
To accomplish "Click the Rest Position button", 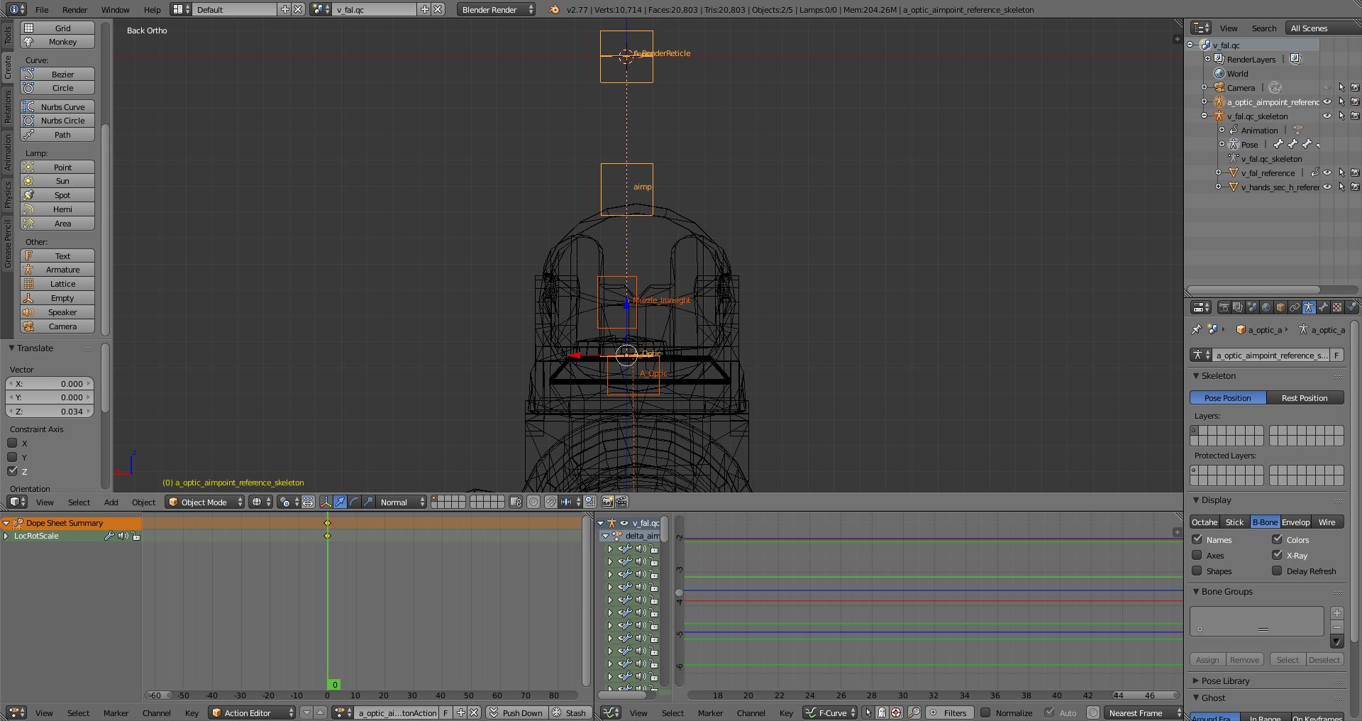I will (x=1304, y=398).
